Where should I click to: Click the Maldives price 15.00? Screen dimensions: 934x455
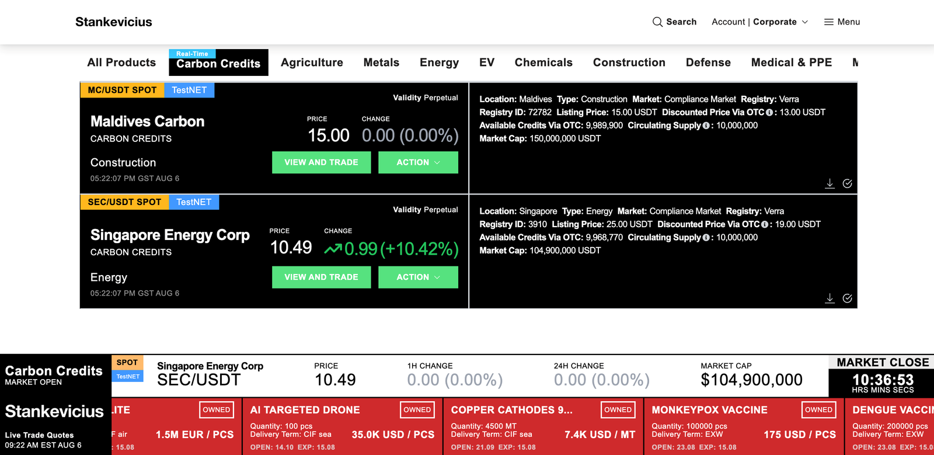[x=329, y=136]
